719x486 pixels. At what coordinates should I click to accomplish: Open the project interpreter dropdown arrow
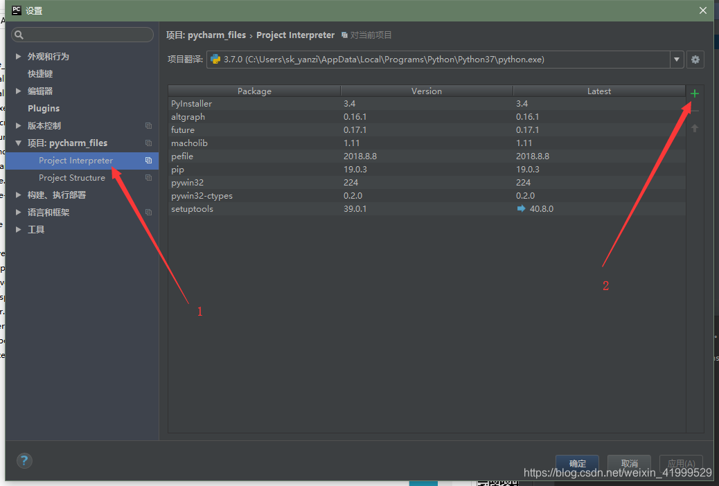click(x=677, y=60)
